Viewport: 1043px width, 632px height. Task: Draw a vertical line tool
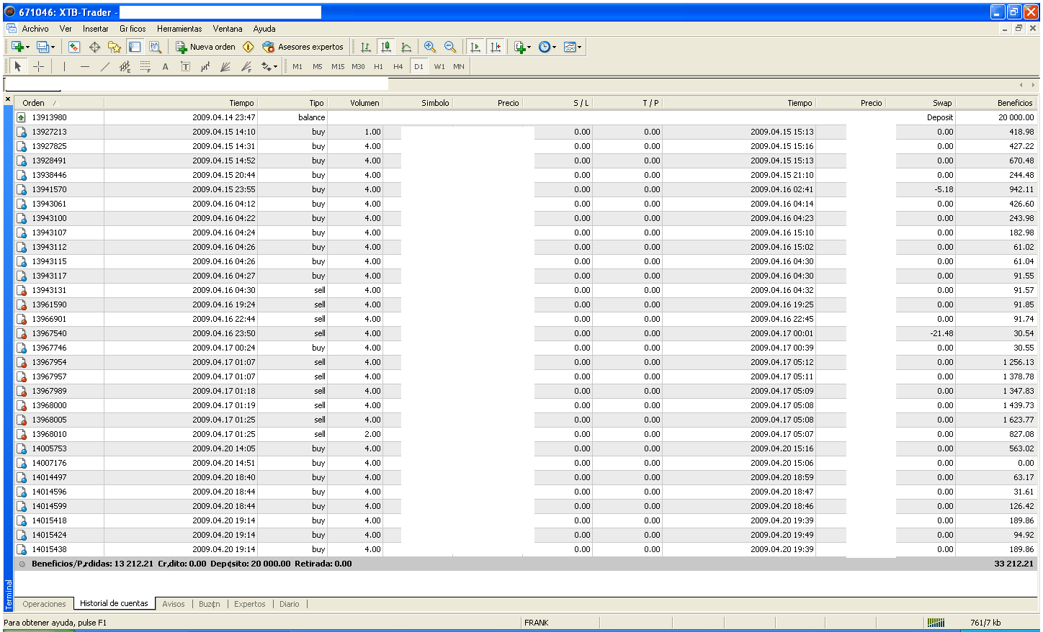(64, 66)
